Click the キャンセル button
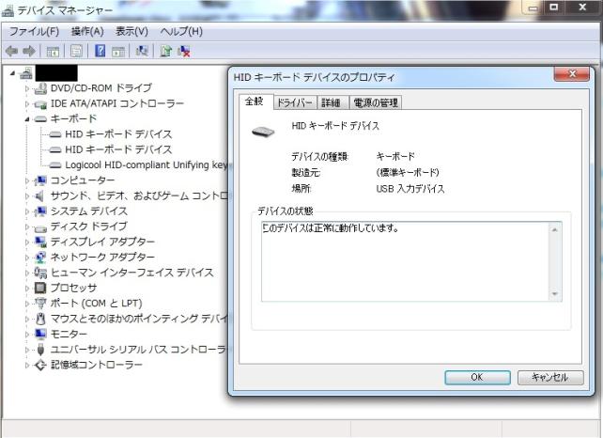The height and width of the screenshot is (438, 603). [550, 377]
